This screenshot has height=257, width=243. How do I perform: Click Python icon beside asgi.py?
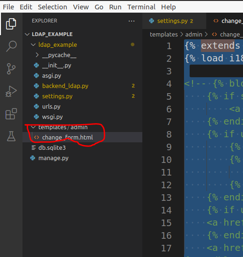pyautogui.click(x=36, y=76)
